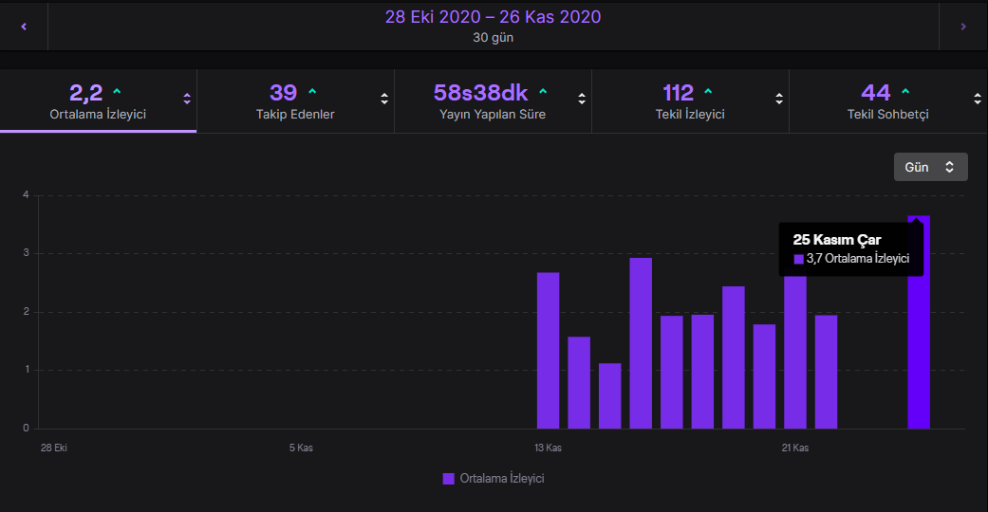The image size is (988, 512).
Task: Switch to Yayın Yapılan Süre tab
Action: [493, 101]
